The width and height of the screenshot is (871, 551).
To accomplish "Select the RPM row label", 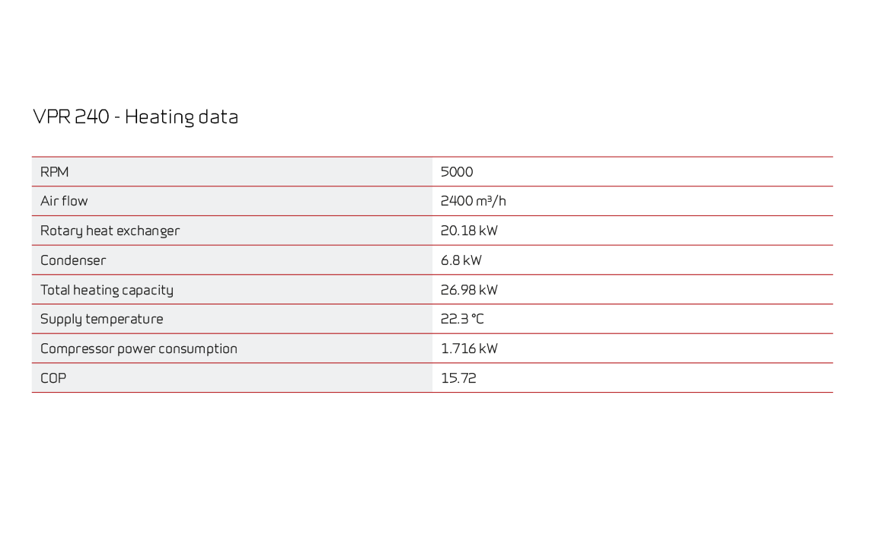I will click(x=54, y=172).
